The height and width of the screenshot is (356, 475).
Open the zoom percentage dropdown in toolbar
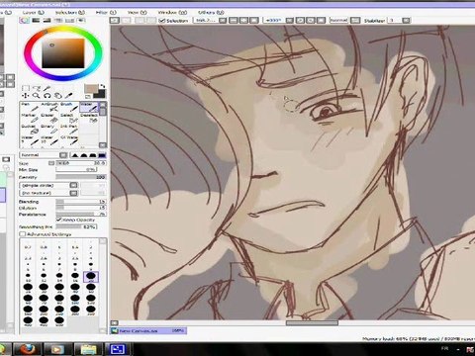click(x=223, y=21)
